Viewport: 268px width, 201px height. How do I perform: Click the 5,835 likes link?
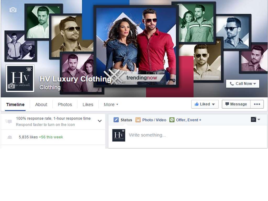click(28, 137)
